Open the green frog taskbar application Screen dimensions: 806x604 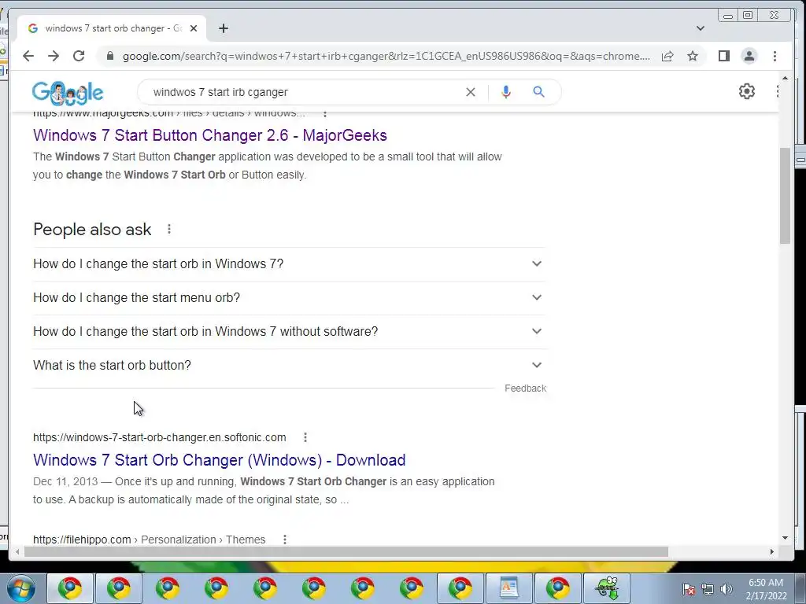[x=607, y=588]
